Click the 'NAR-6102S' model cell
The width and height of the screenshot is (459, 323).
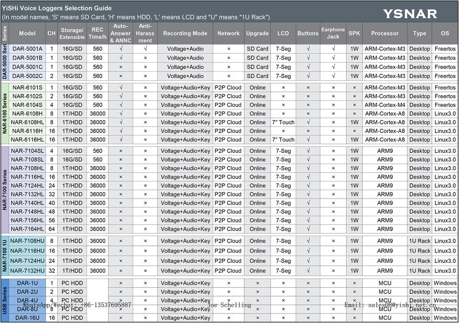(x=27, y=97)
